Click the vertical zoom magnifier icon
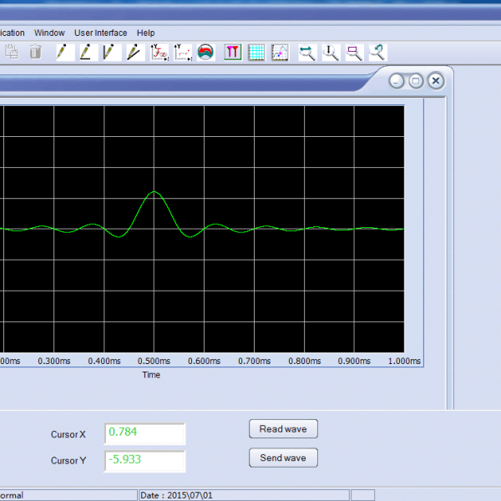 pyautogui.click(x=331, y=52)
